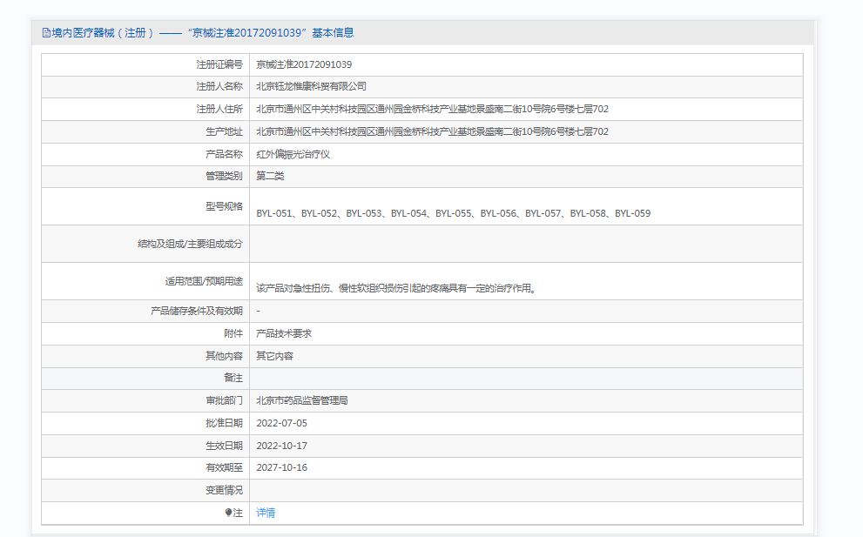Click the 其它内容 entry
The width and height of the screenshot is (863, 537).
tap(274, 356)
